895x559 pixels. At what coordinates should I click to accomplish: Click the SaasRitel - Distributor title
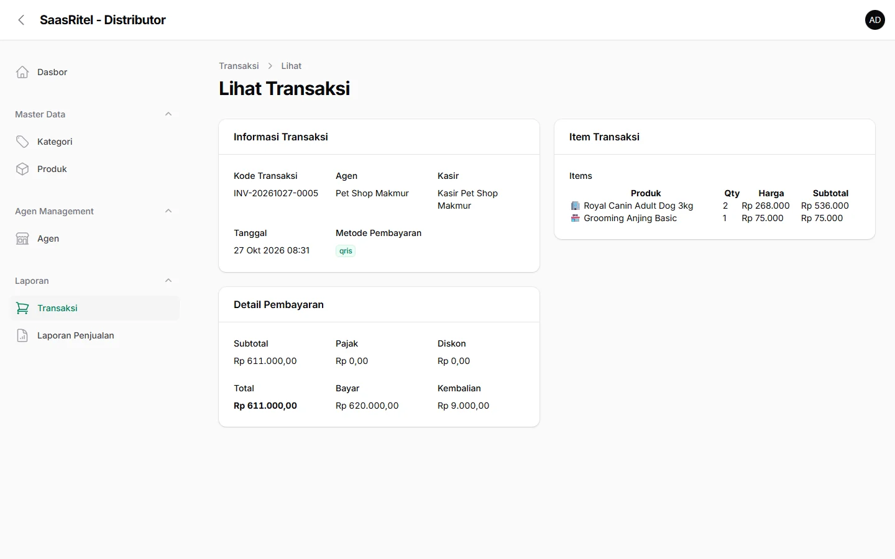coord(103,20)
